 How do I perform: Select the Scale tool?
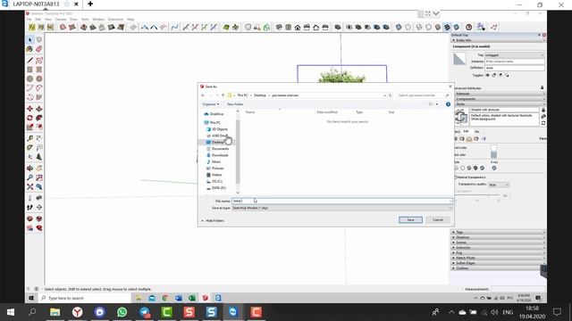[29, 127]
